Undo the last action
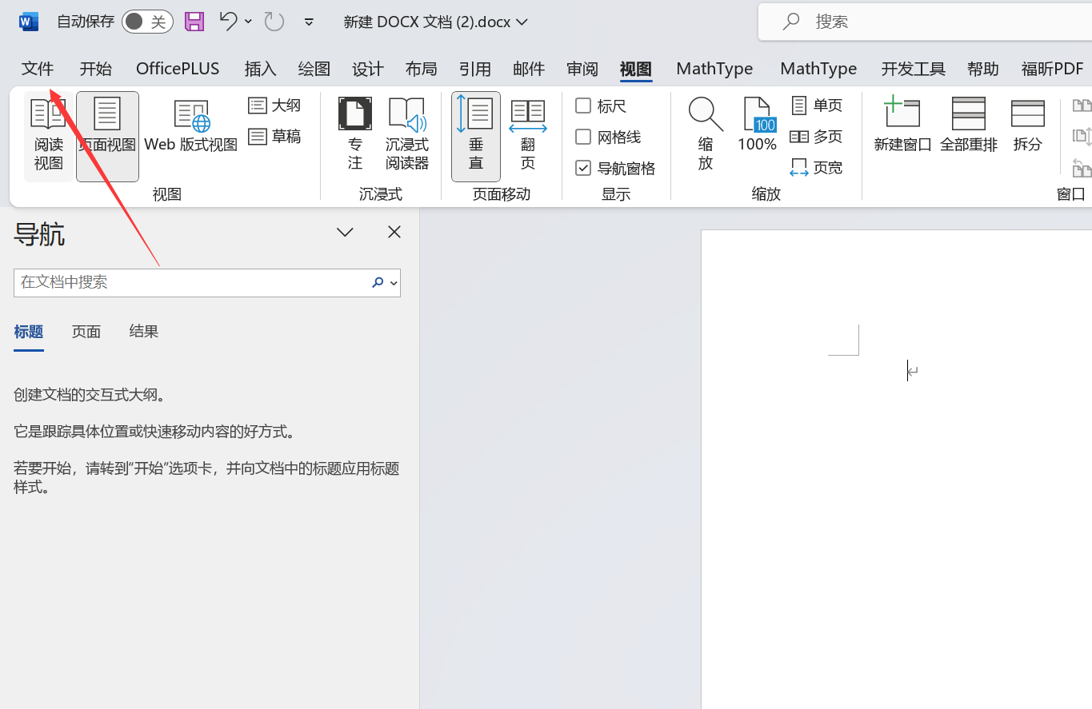 [228, 22]
